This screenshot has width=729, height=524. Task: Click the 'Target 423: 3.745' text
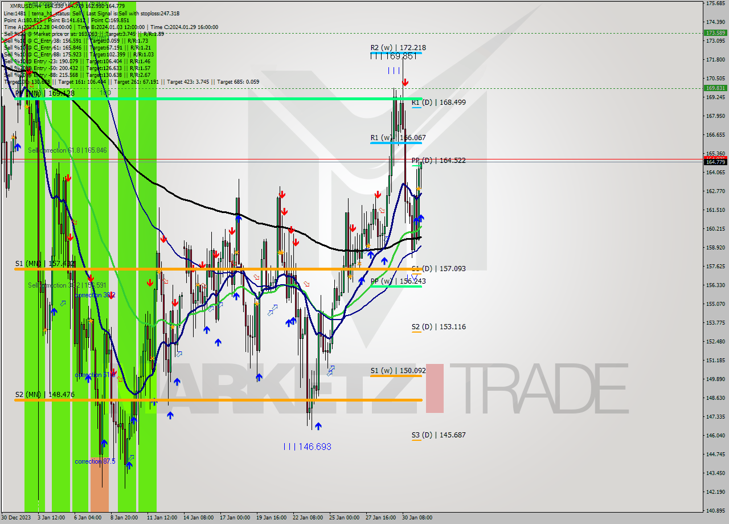click(188, 81)
